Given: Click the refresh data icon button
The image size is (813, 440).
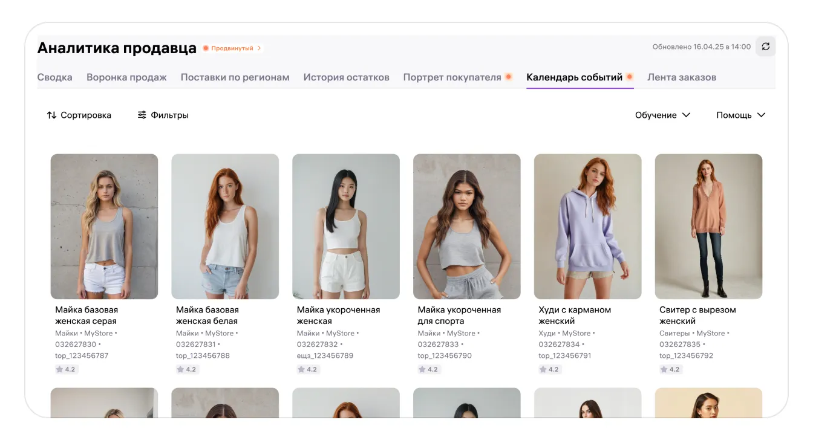Looking at the screenshot, I should pos(765,47).
